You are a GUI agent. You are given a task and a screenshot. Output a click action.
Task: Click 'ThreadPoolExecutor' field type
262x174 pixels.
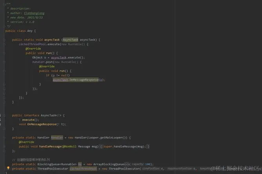53,169
